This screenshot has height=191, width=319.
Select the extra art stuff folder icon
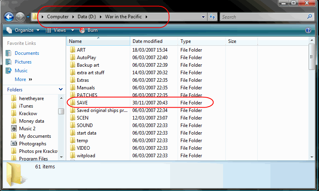pos(72,72)
